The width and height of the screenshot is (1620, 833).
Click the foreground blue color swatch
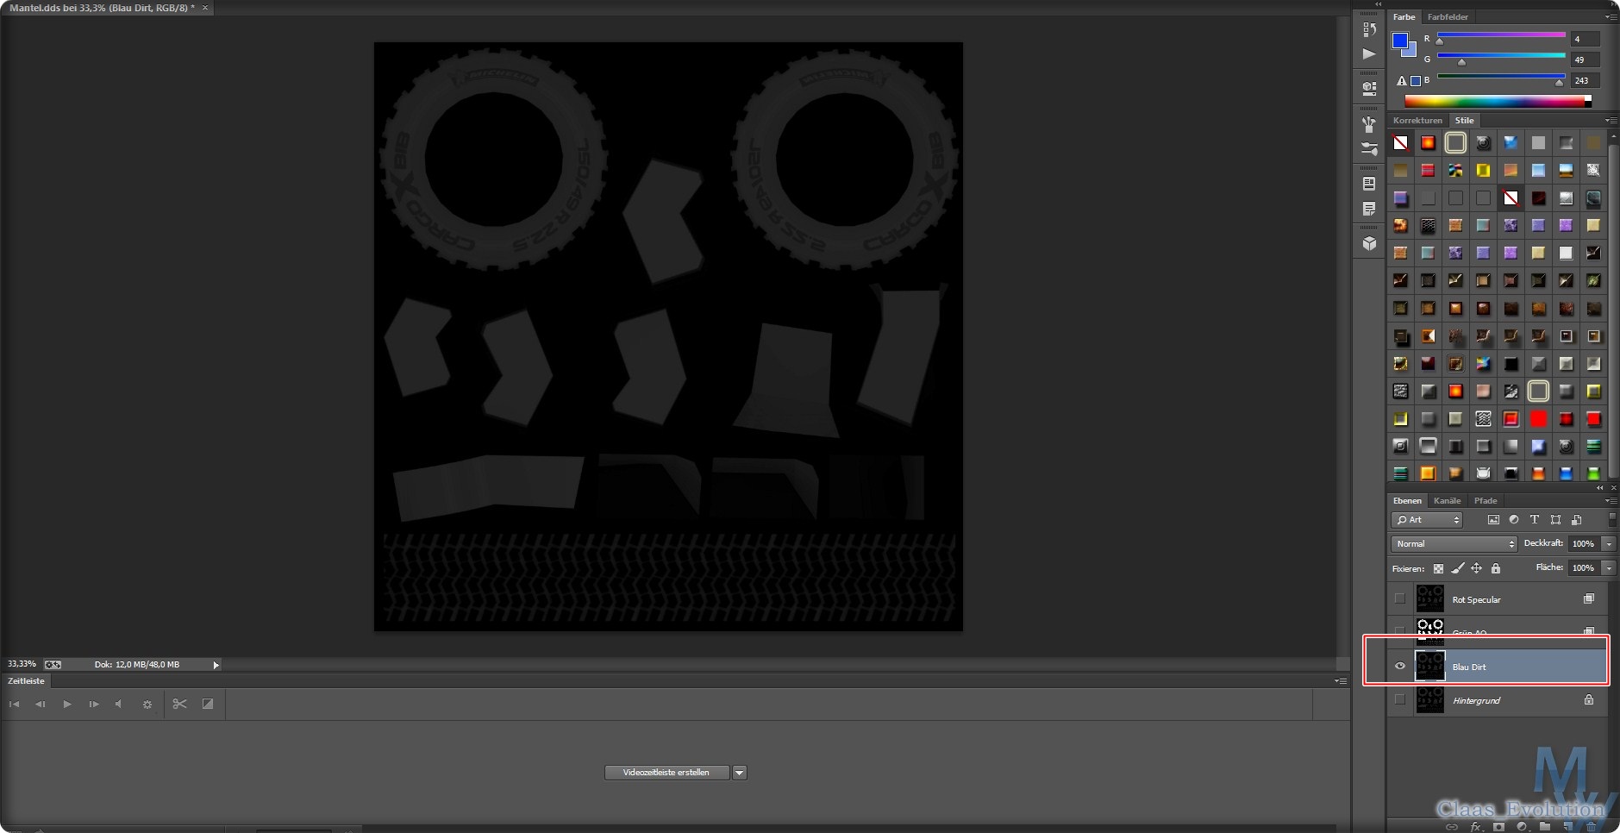pos(1400,41)
